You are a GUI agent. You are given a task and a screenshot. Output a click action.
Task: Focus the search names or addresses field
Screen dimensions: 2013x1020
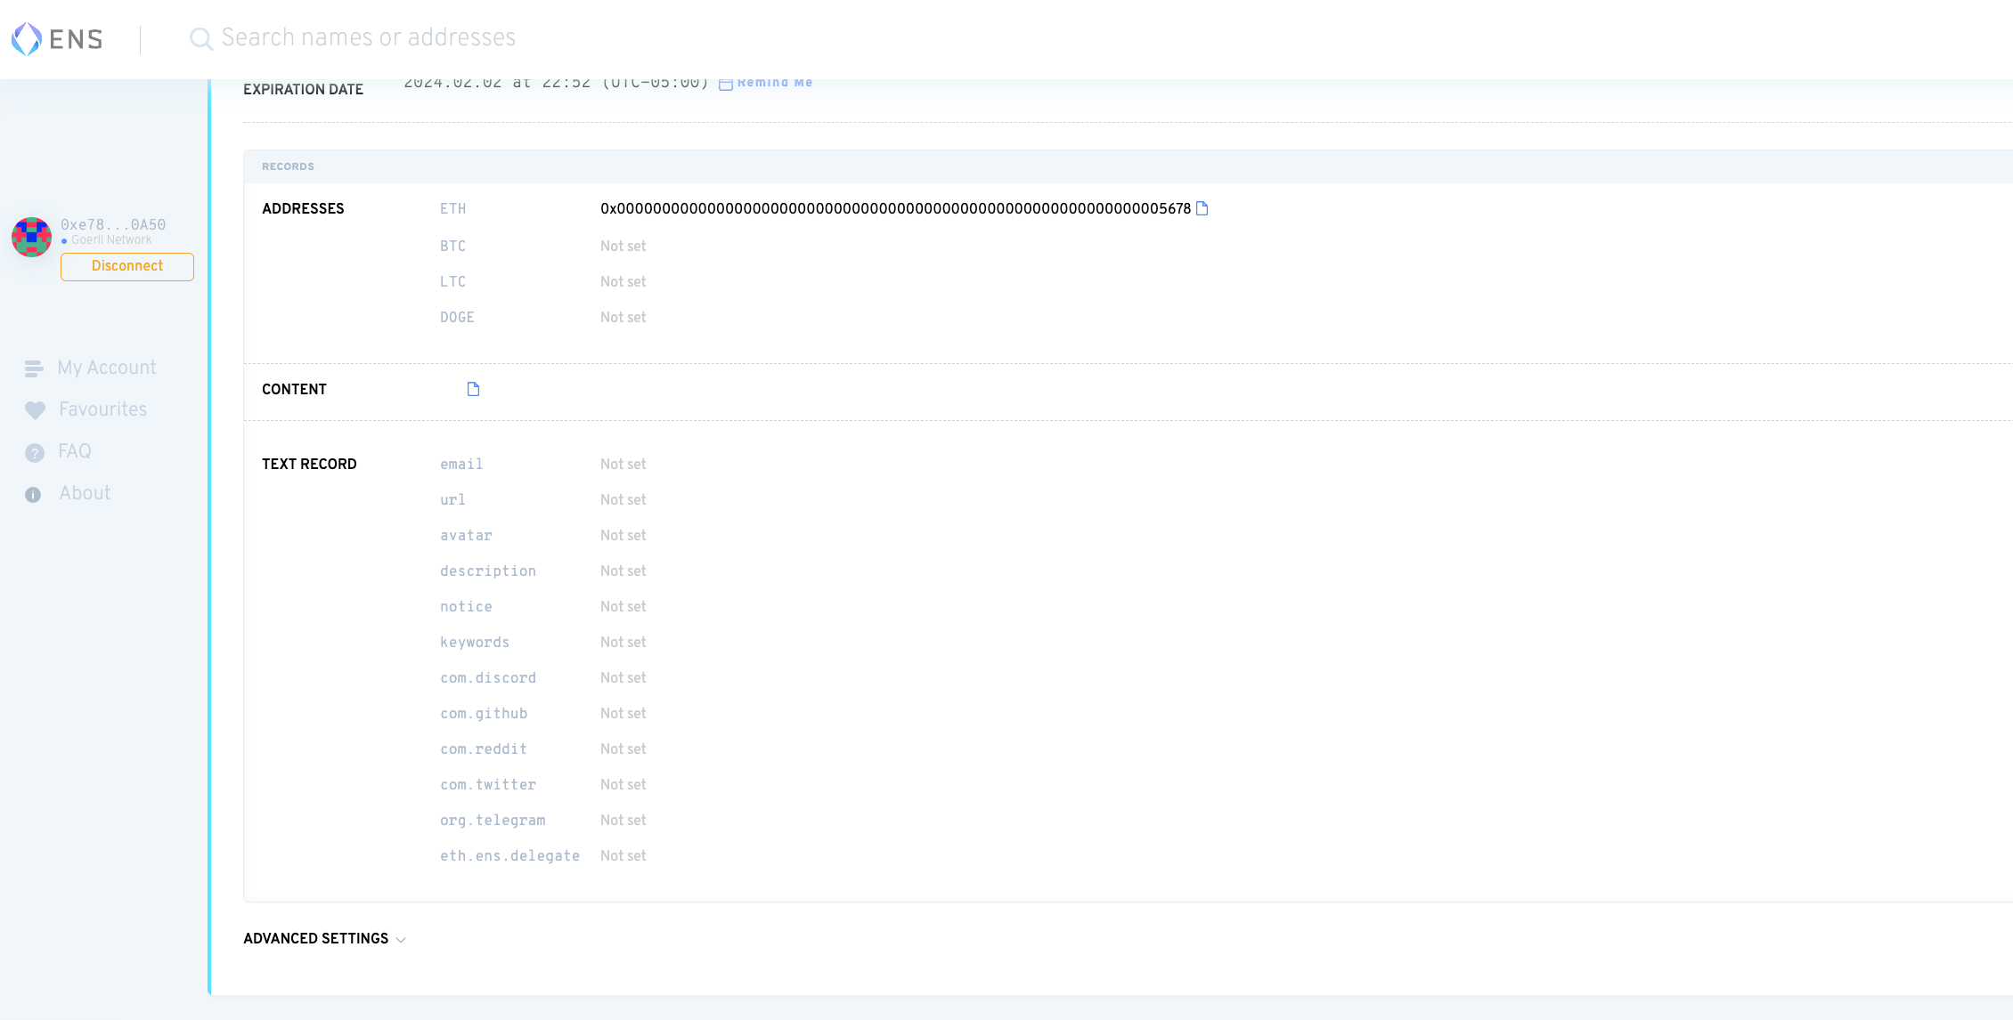(x=368, y=37)
